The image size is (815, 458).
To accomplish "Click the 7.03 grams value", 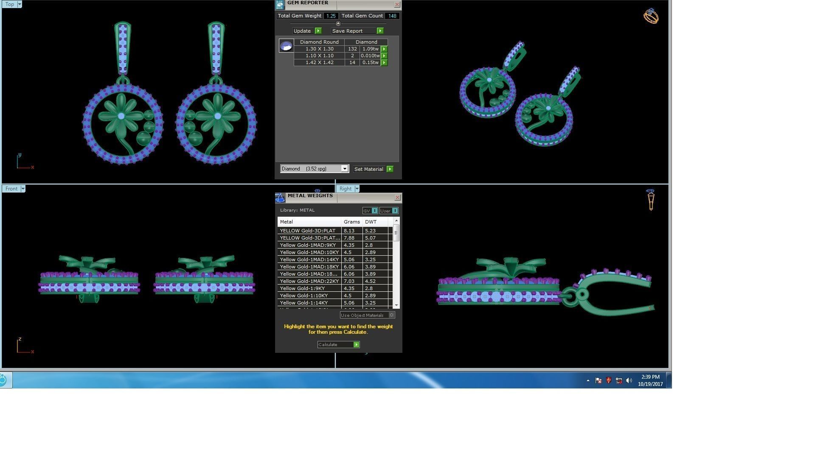I will click(349, 281).
